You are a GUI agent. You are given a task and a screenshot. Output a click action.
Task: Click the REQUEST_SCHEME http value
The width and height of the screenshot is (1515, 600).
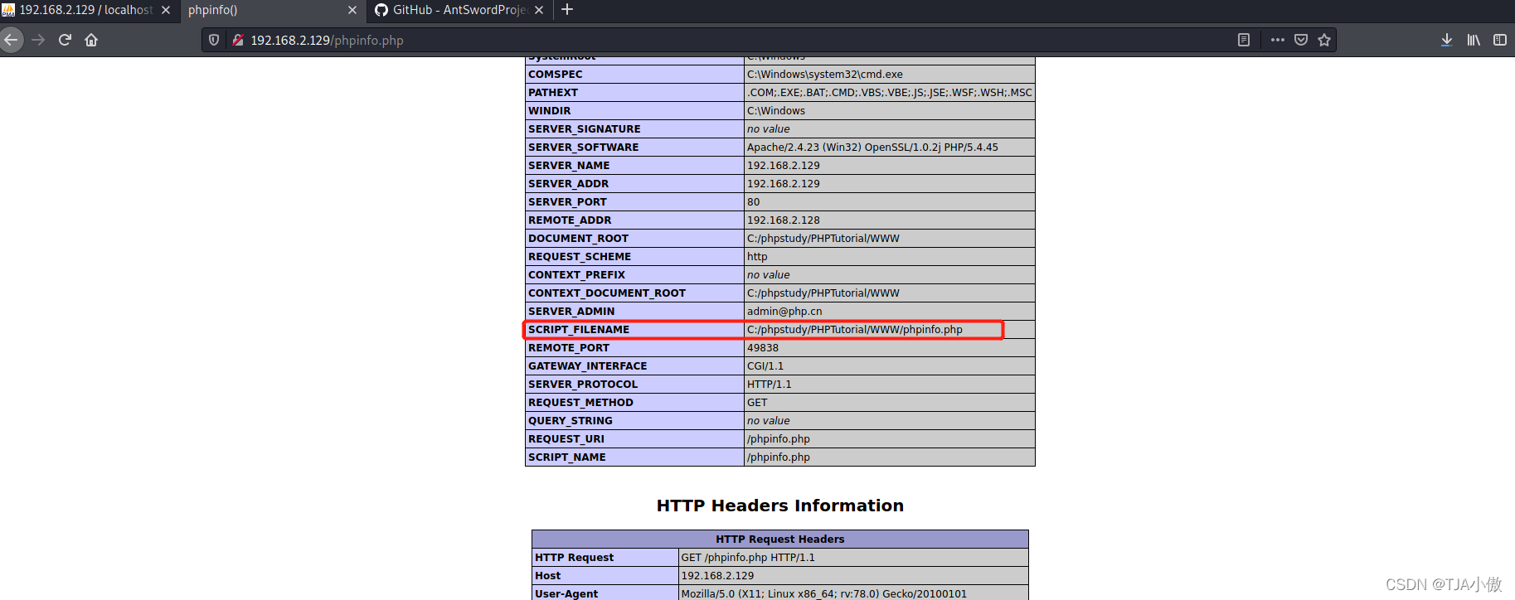click(x=757, y=257)
